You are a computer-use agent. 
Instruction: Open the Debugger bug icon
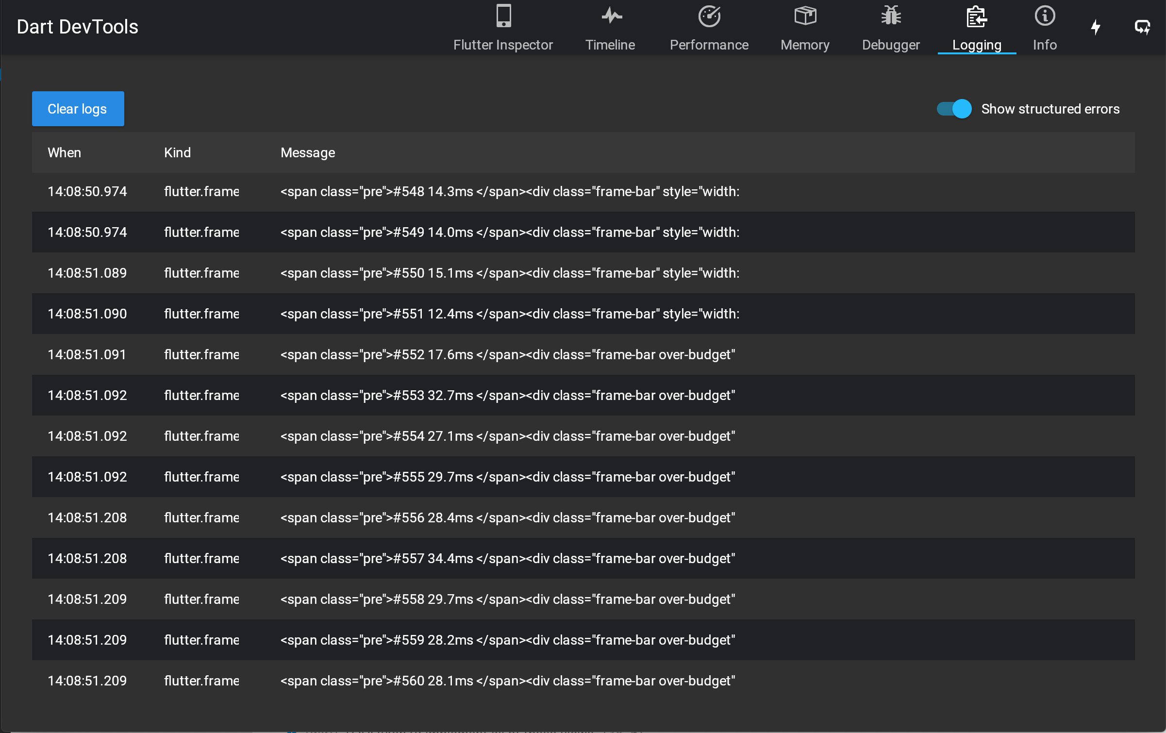[x=891, y=16]
